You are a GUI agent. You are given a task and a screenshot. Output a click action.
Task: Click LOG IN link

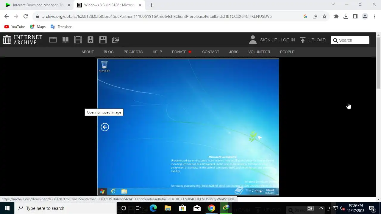(288, 40)
